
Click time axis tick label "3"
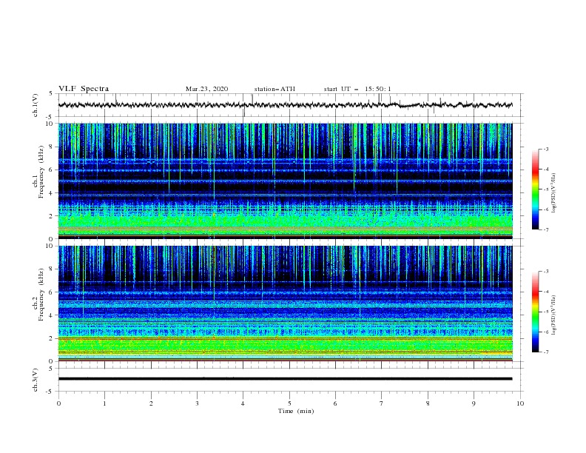(x=197, y=403)
